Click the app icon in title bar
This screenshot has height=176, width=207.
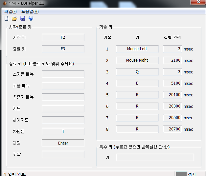pyautogui.click(x=4, y=3)
